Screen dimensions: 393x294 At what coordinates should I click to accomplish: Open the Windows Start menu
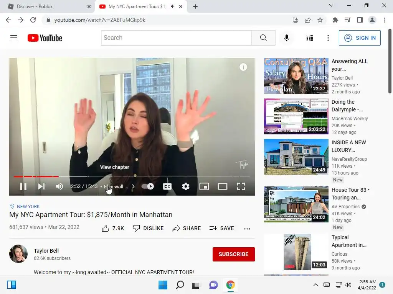pyautogui.click(x=163, y=285)
